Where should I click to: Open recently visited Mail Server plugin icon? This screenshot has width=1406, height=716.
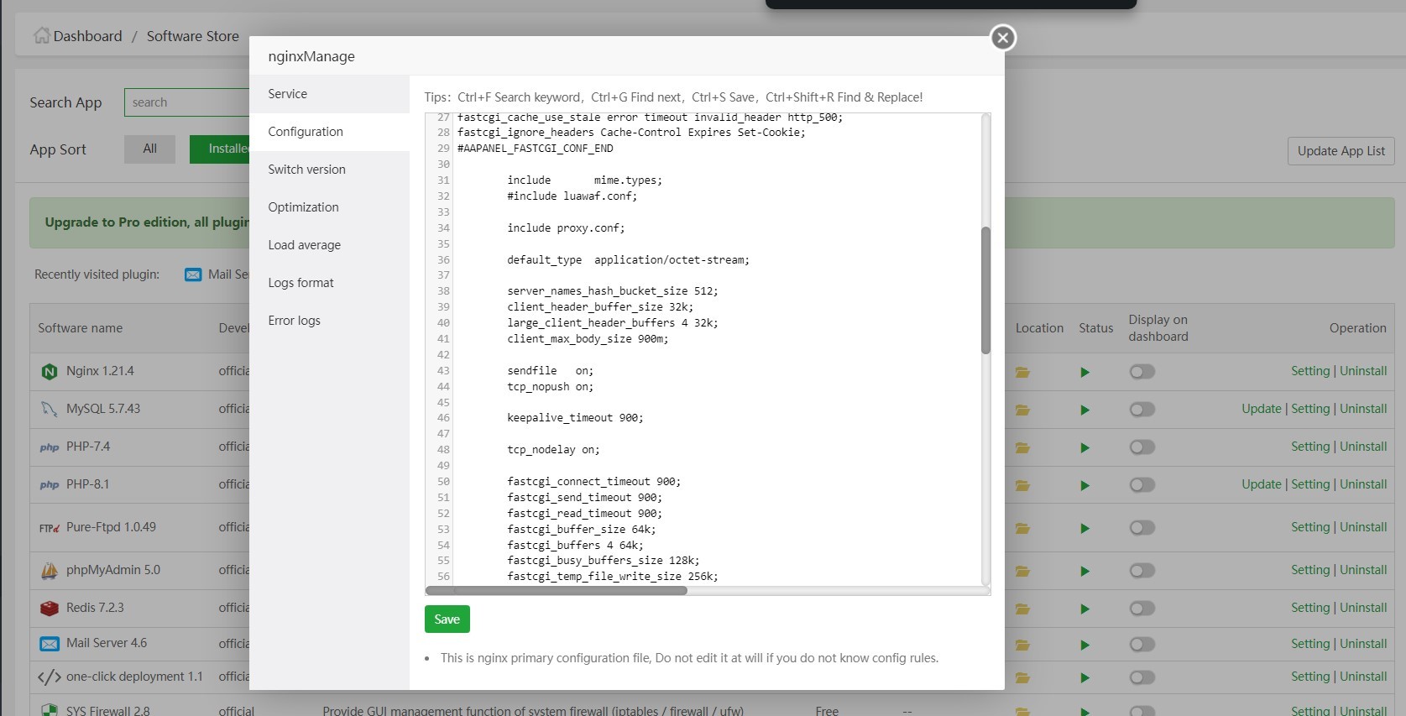193,274
